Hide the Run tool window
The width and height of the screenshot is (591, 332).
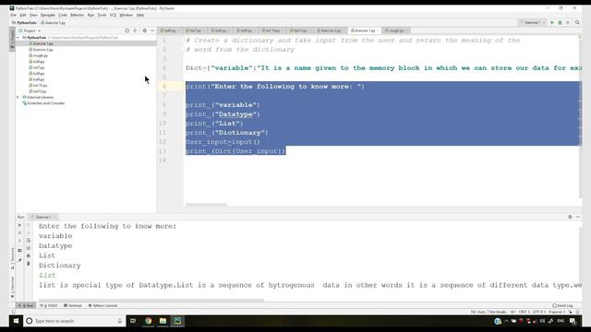[x=578, y=217]
